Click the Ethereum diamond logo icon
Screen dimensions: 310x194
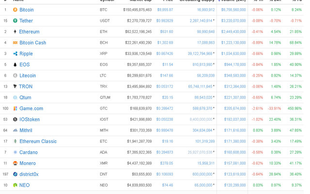tap(15, 32)
